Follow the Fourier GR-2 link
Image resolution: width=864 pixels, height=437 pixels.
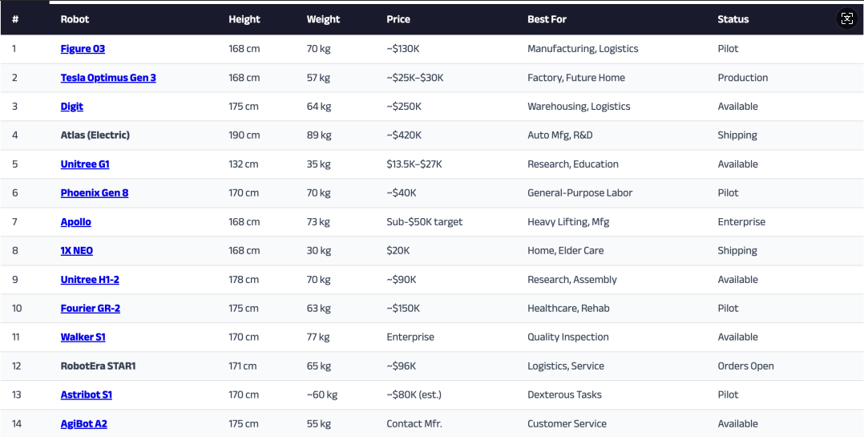[91, 309]
